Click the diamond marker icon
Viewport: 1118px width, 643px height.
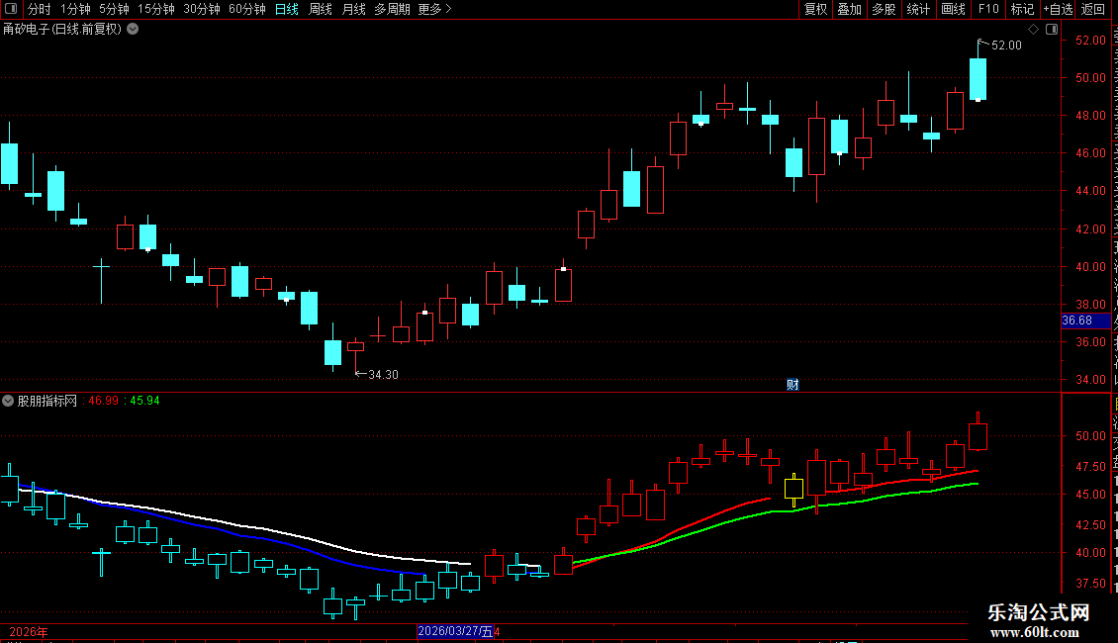pyautogui.click(x=1033, y=30)
